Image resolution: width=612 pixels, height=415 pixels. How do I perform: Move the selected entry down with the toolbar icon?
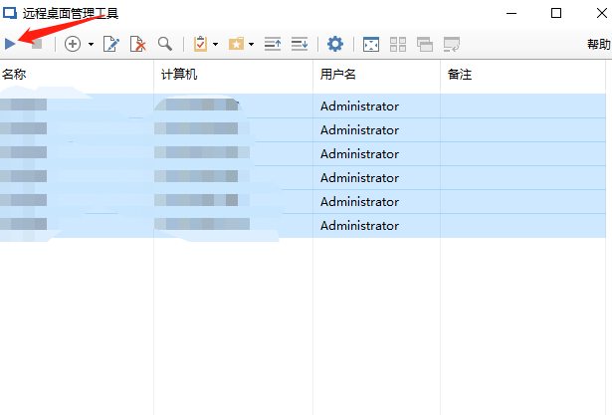pos(300,44)
